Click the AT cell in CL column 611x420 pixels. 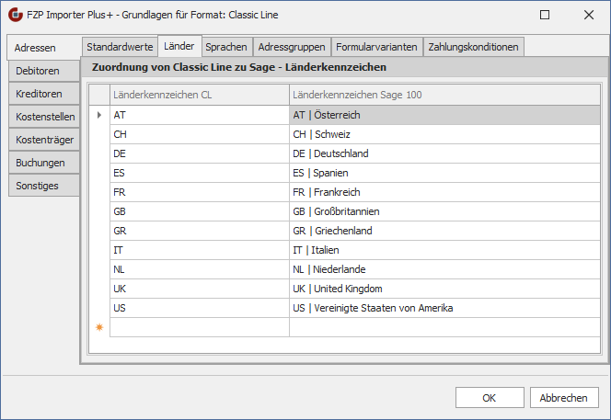pyautogui.click(x=200, y=115)
